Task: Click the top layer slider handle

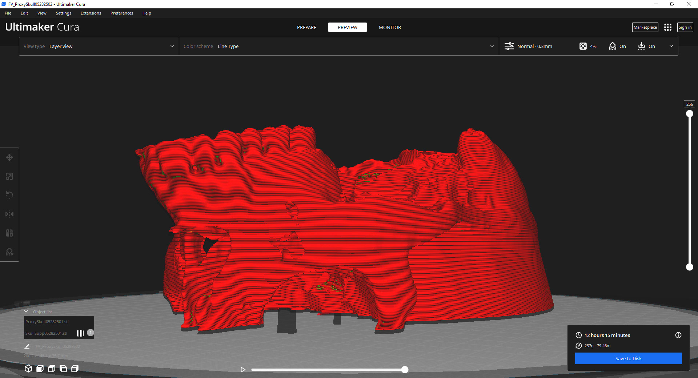Action: point(690,114)
